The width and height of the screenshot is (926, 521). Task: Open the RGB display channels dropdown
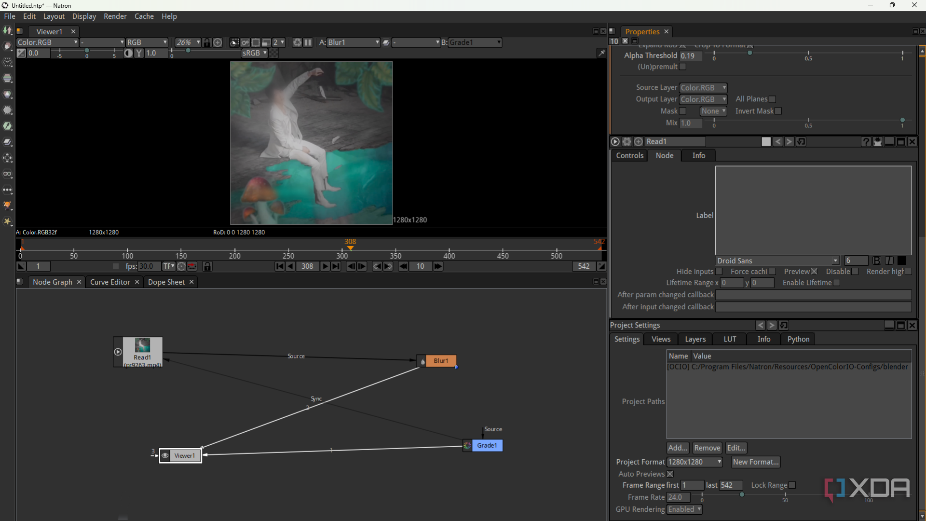[147, 42]
